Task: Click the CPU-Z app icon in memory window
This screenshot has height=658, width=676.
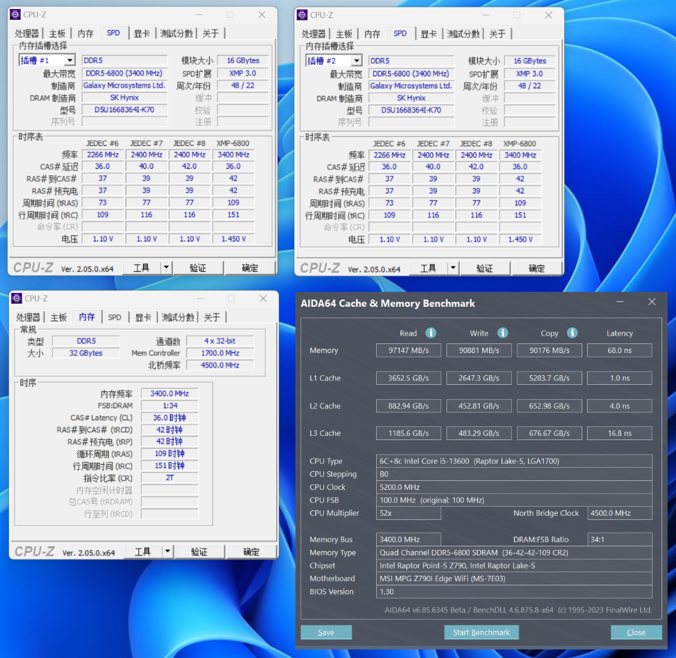Action: coord(17,298)
